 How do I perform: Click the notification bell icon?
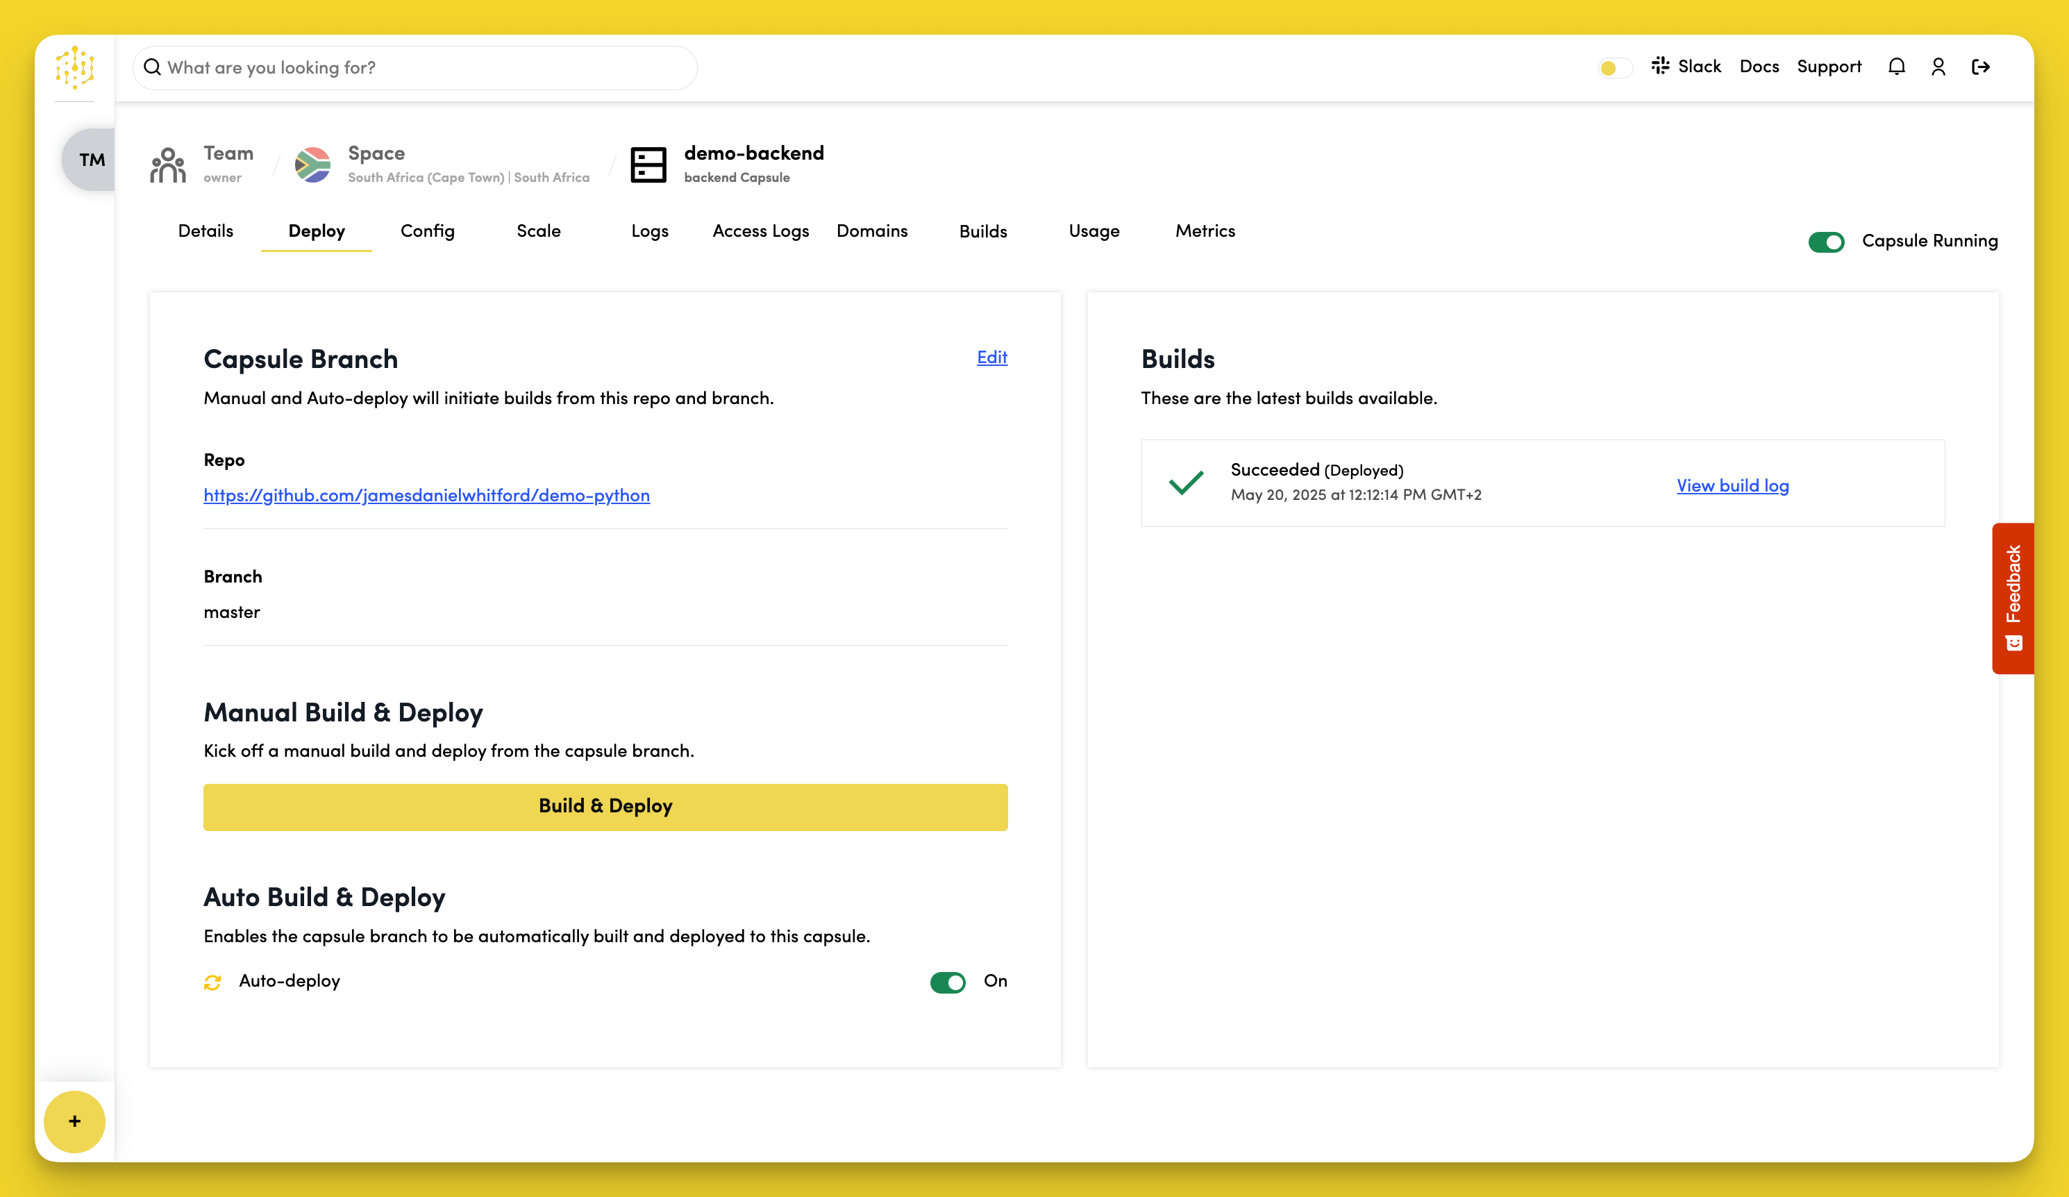tap(1897, 67)
